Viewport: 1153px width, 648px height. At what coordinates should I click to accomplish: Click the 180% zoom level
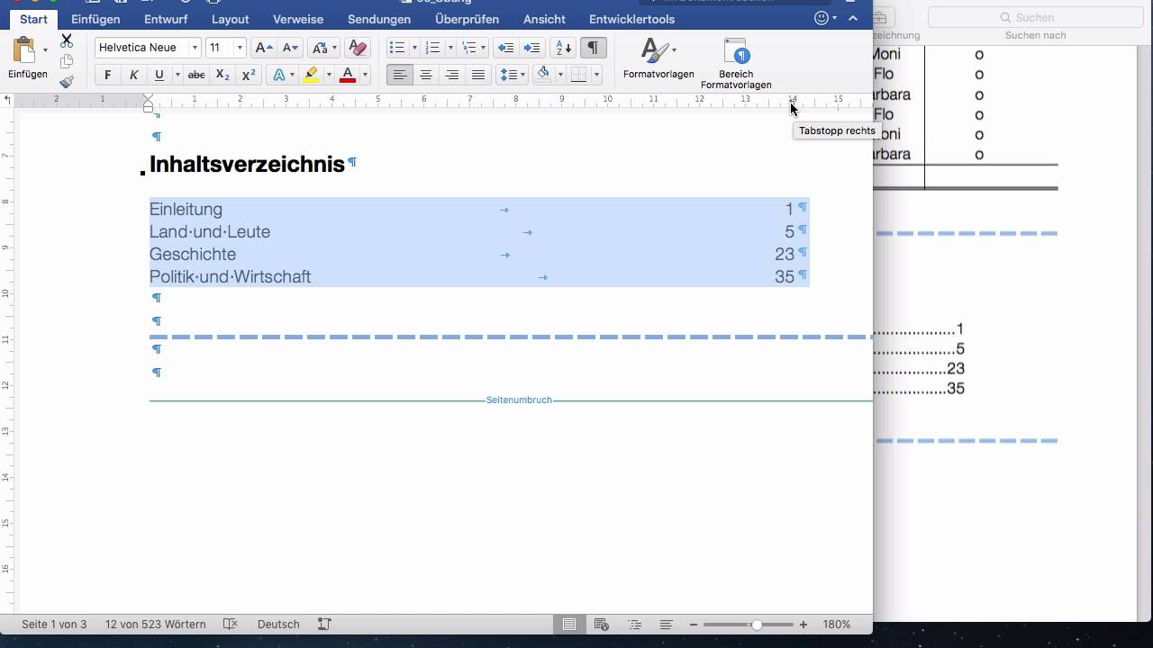point(837,625)
